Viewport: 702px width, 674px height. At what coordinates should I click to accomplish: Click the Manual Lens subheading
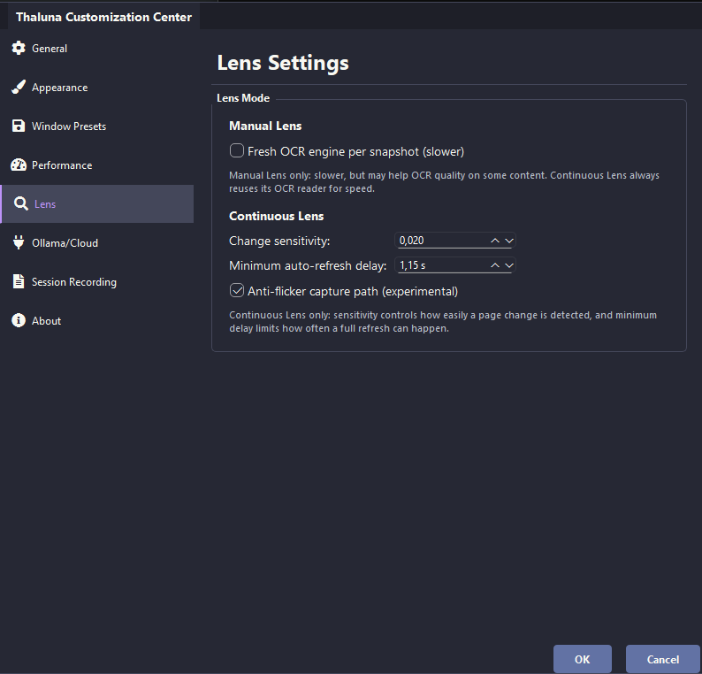point(265,126)
